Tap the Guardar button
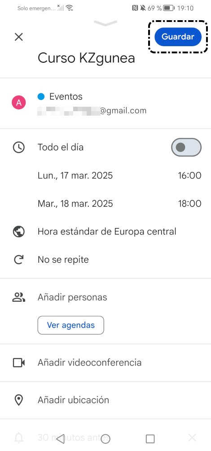Viewport: 211px width, 451px height. [x=178, y=37]
